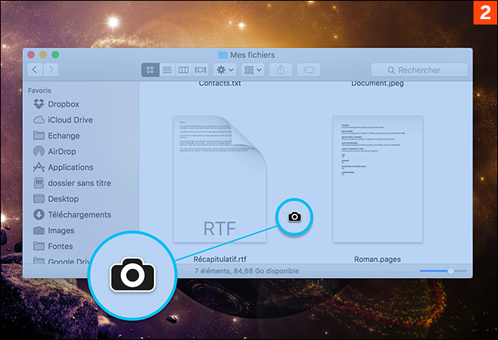Click the edit tags toolbar button

308,70
